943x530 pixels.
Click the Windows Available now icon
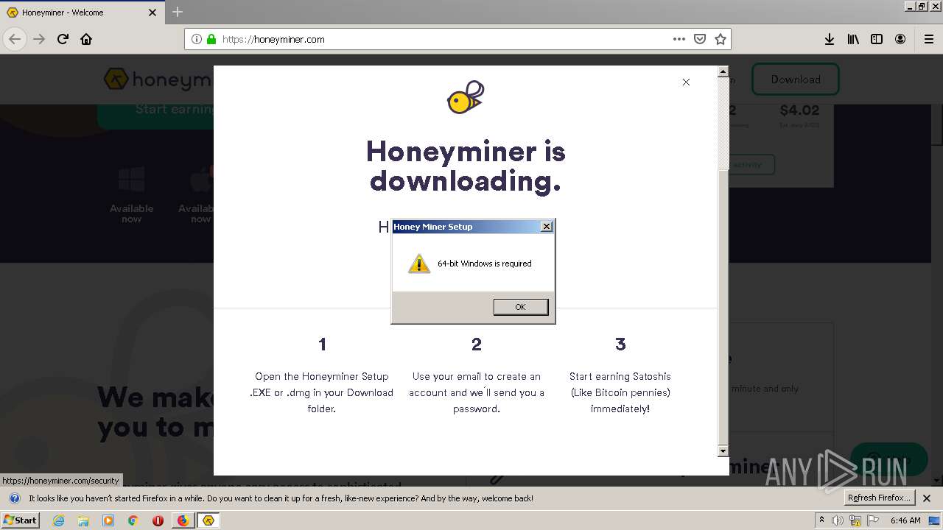[x=132, y=179]
